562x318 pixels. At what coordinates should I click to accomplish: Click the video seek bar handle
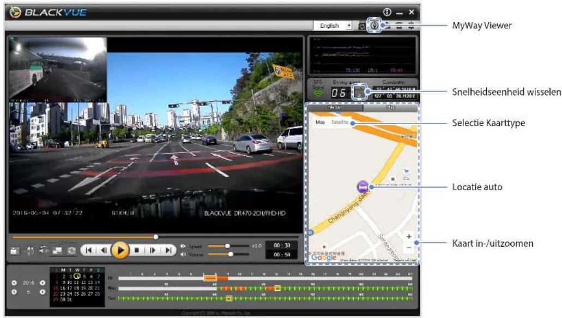pos(155,237)
